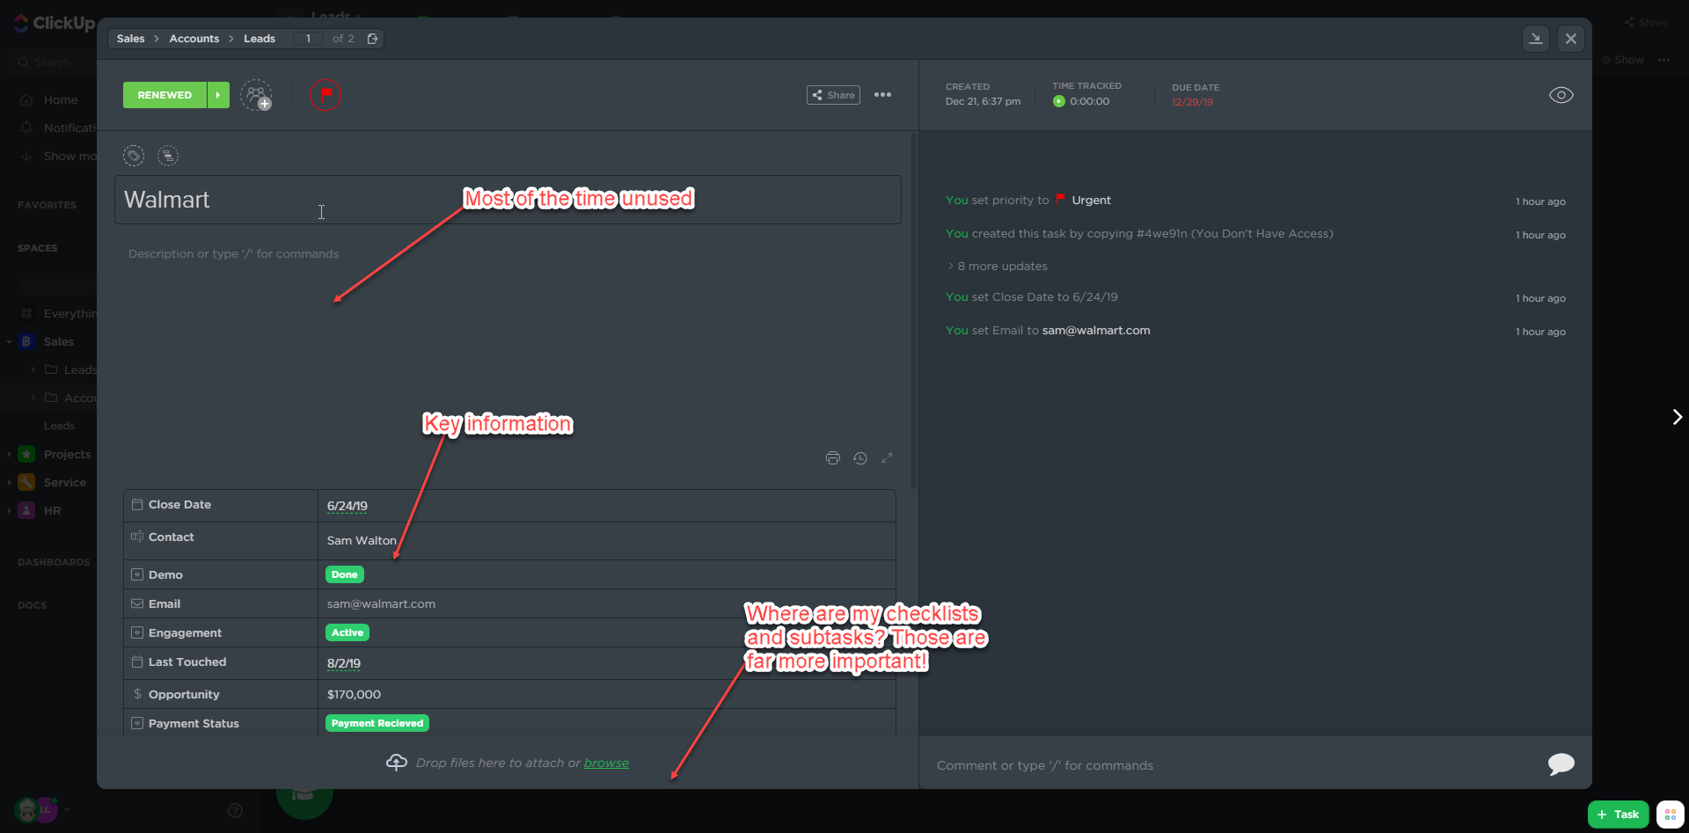Toggle the red urgent priority flag
Screen dimensions: 1689x833
[325, 94]
